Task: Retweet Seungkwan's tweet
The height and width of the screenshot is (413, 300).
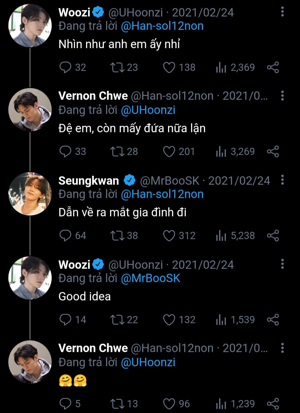Action: pyautogui.click(x=117, y=236)
